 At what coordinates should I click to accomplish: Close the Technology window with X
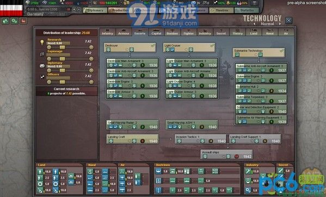pos(288,20)
